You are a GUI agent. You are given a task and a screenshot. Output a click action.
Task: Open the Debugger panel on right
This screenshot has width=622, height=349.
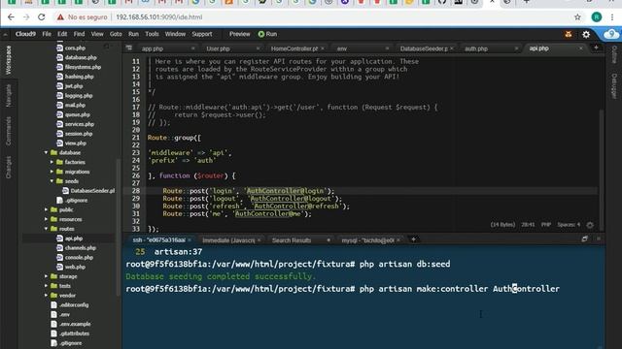(x=613, y=86)
